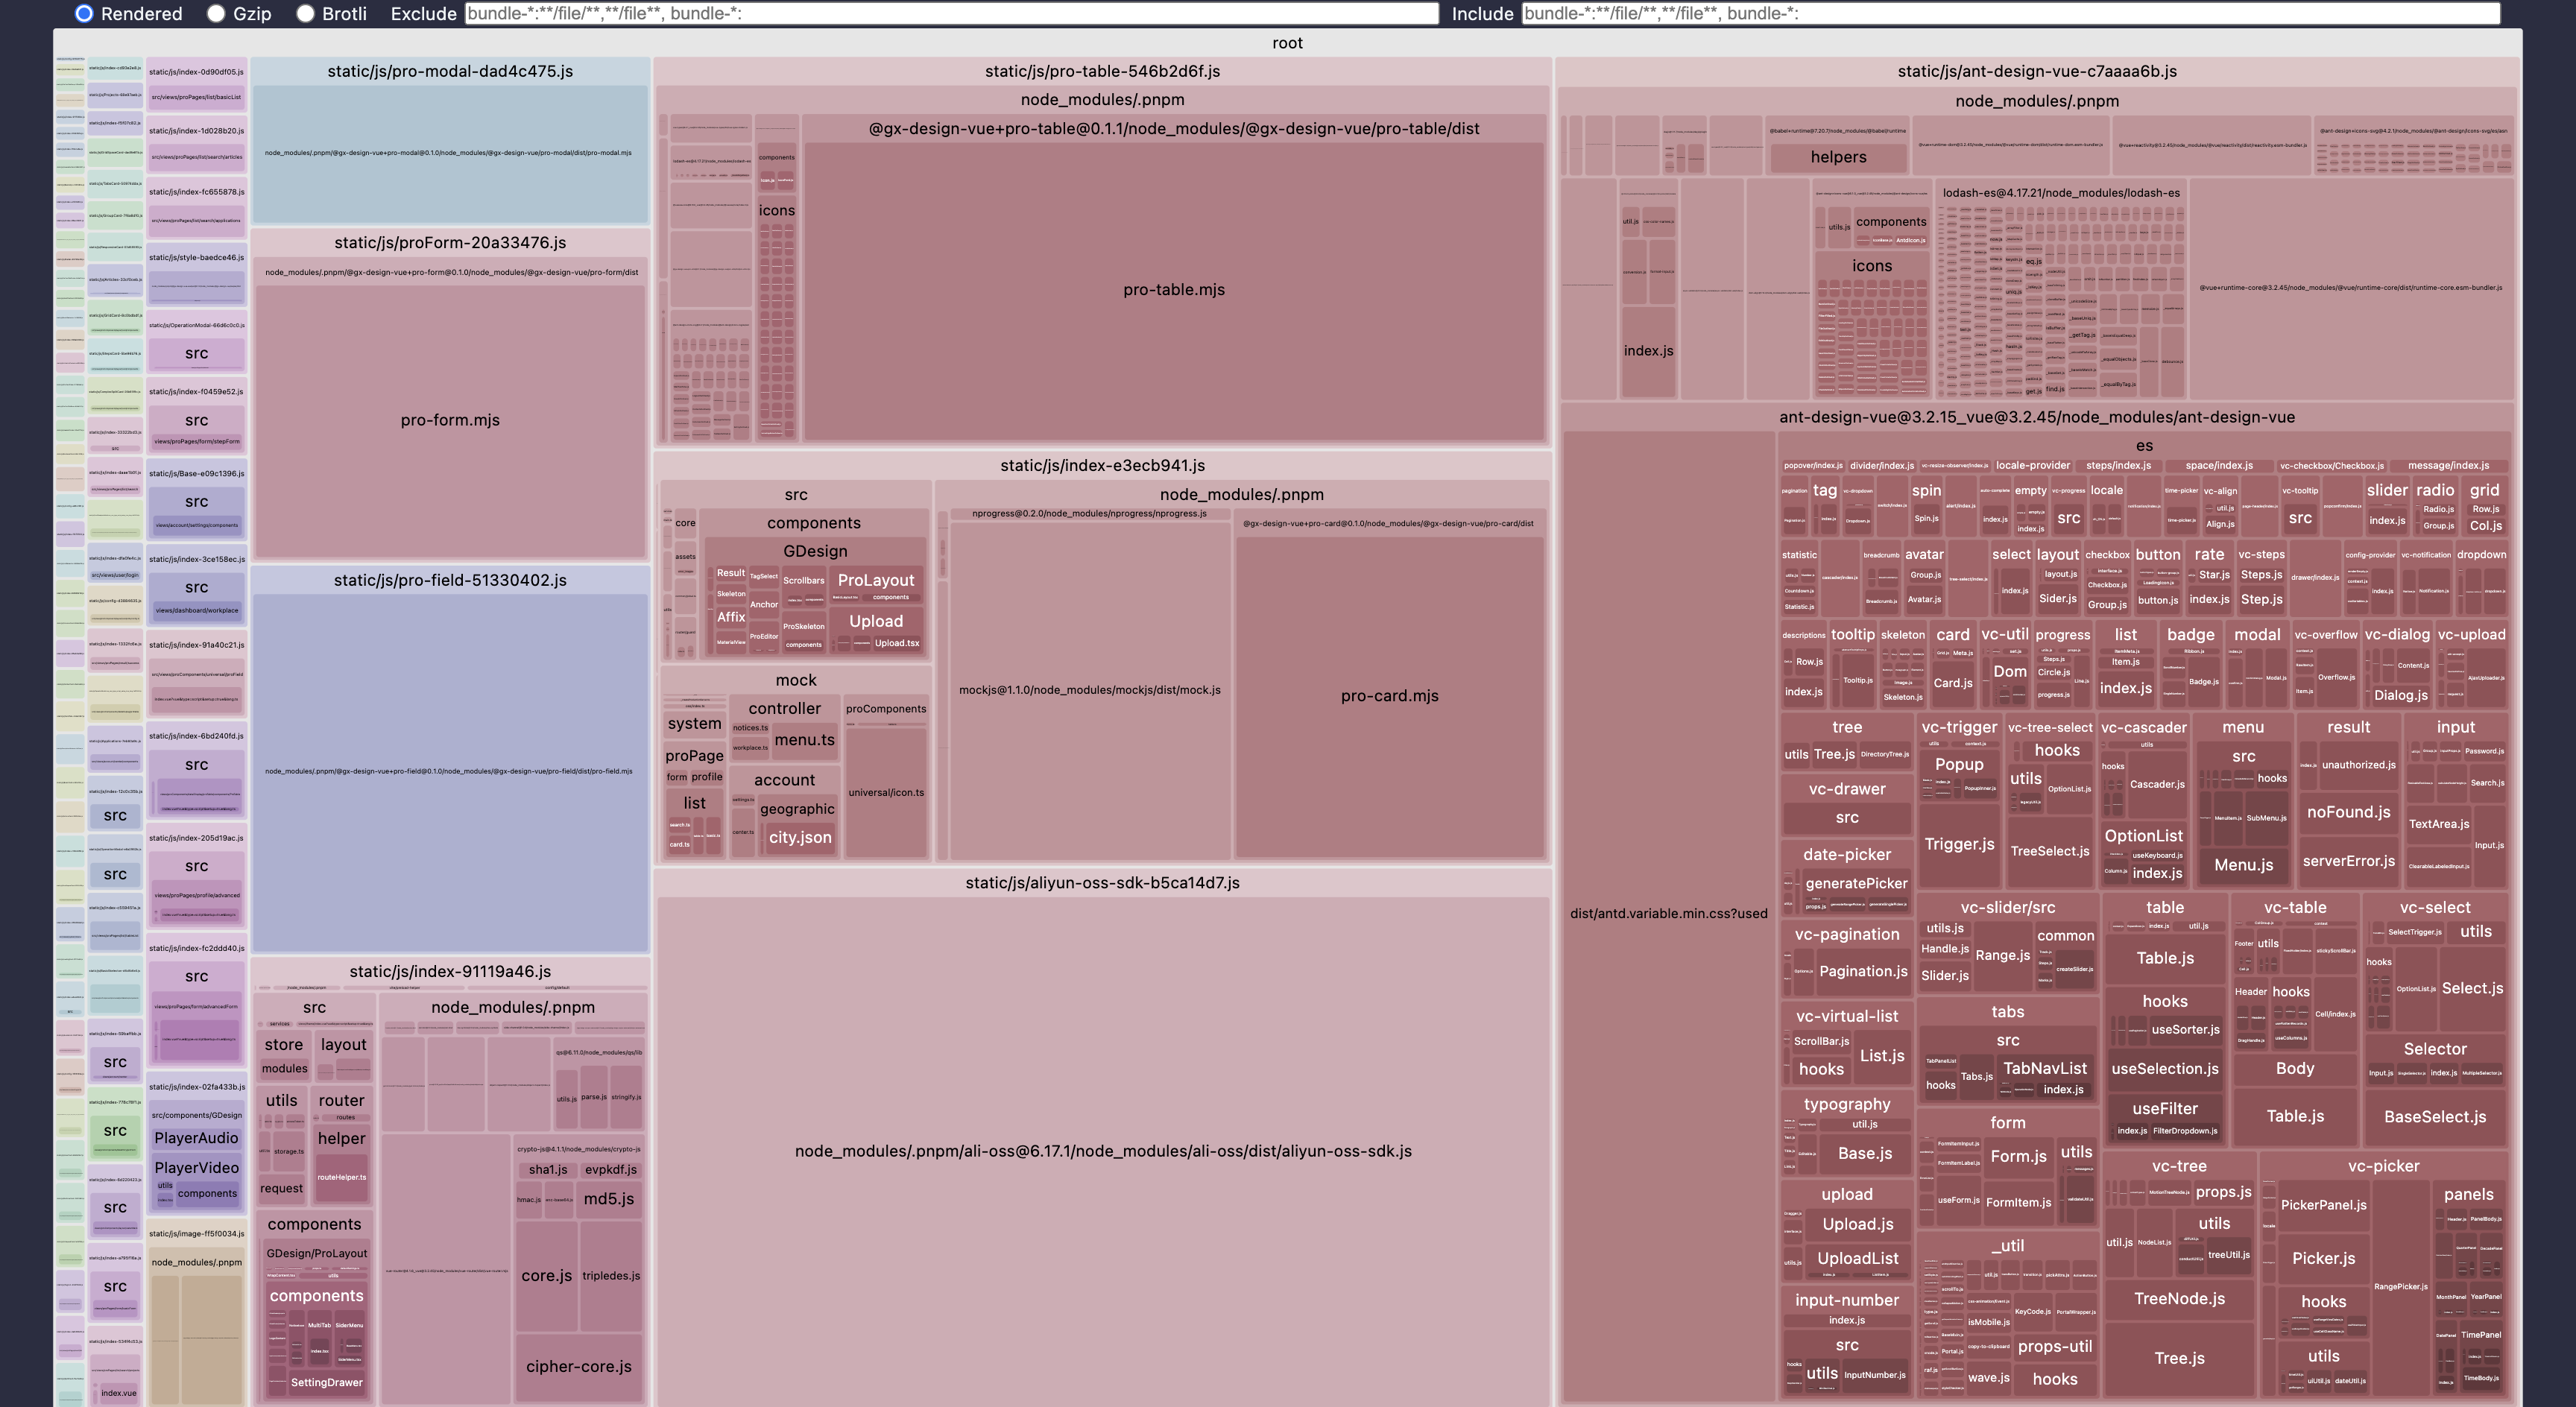Select the Rendered size radio button
This screenshot has width=2576, height=1407.
[84, 13]
